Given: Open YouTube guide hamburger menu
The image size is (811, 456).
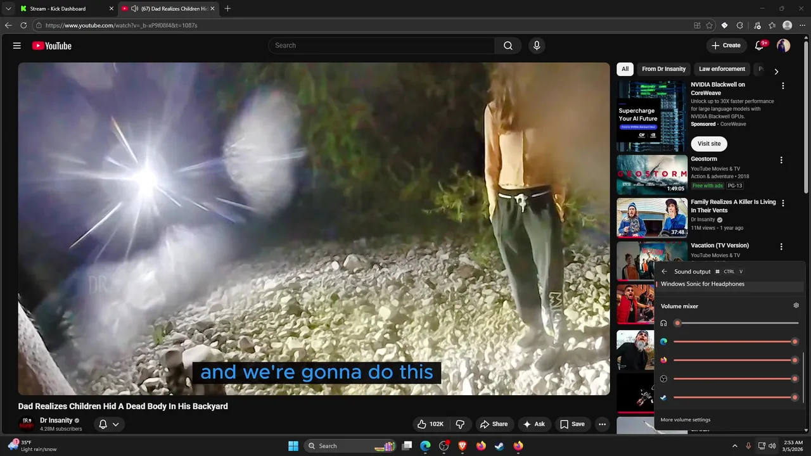Looking at the screenshot, I should (17, 46).
